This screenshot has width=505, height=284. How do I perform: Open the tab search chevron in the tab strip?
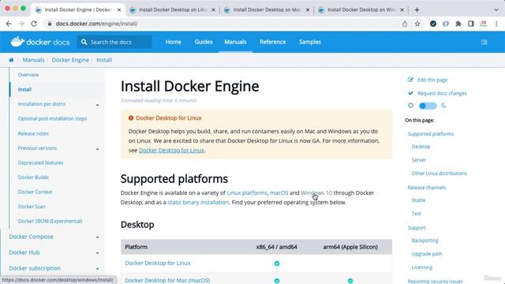click(496, 9)
